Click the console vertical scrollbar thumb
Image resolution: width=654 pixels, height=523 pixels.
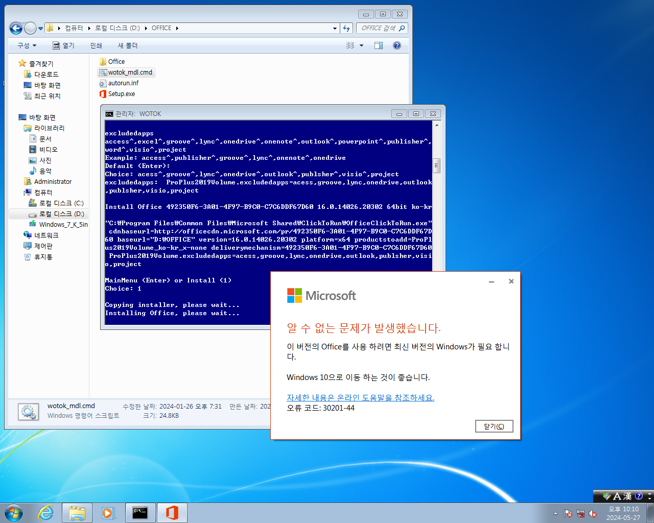(436, 165)
